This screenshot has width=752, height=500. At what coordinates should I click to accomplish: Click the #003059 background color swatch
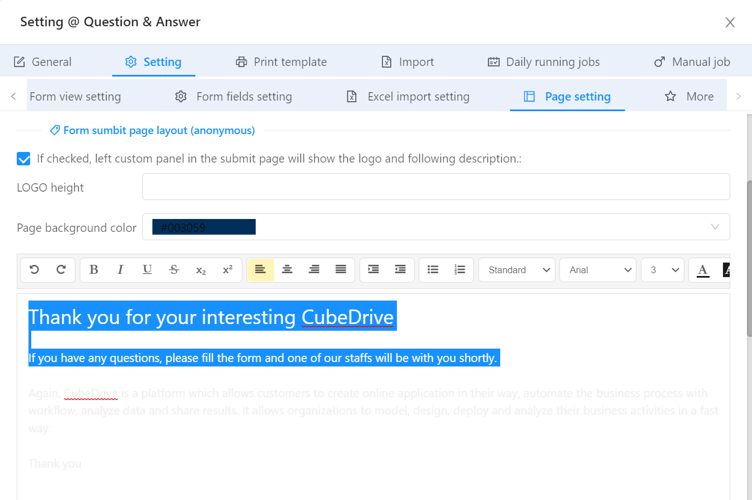point(204,227)
